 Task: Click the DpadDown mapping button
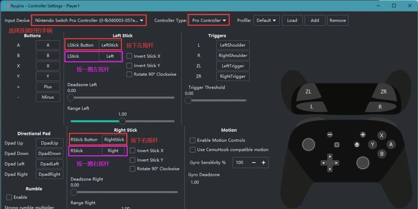tap(50, 154)
